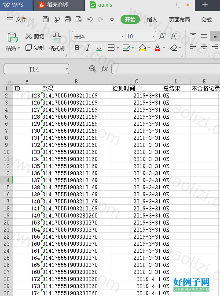
Task: Click the Paste clipboard icon
Action: coord(12,37)
